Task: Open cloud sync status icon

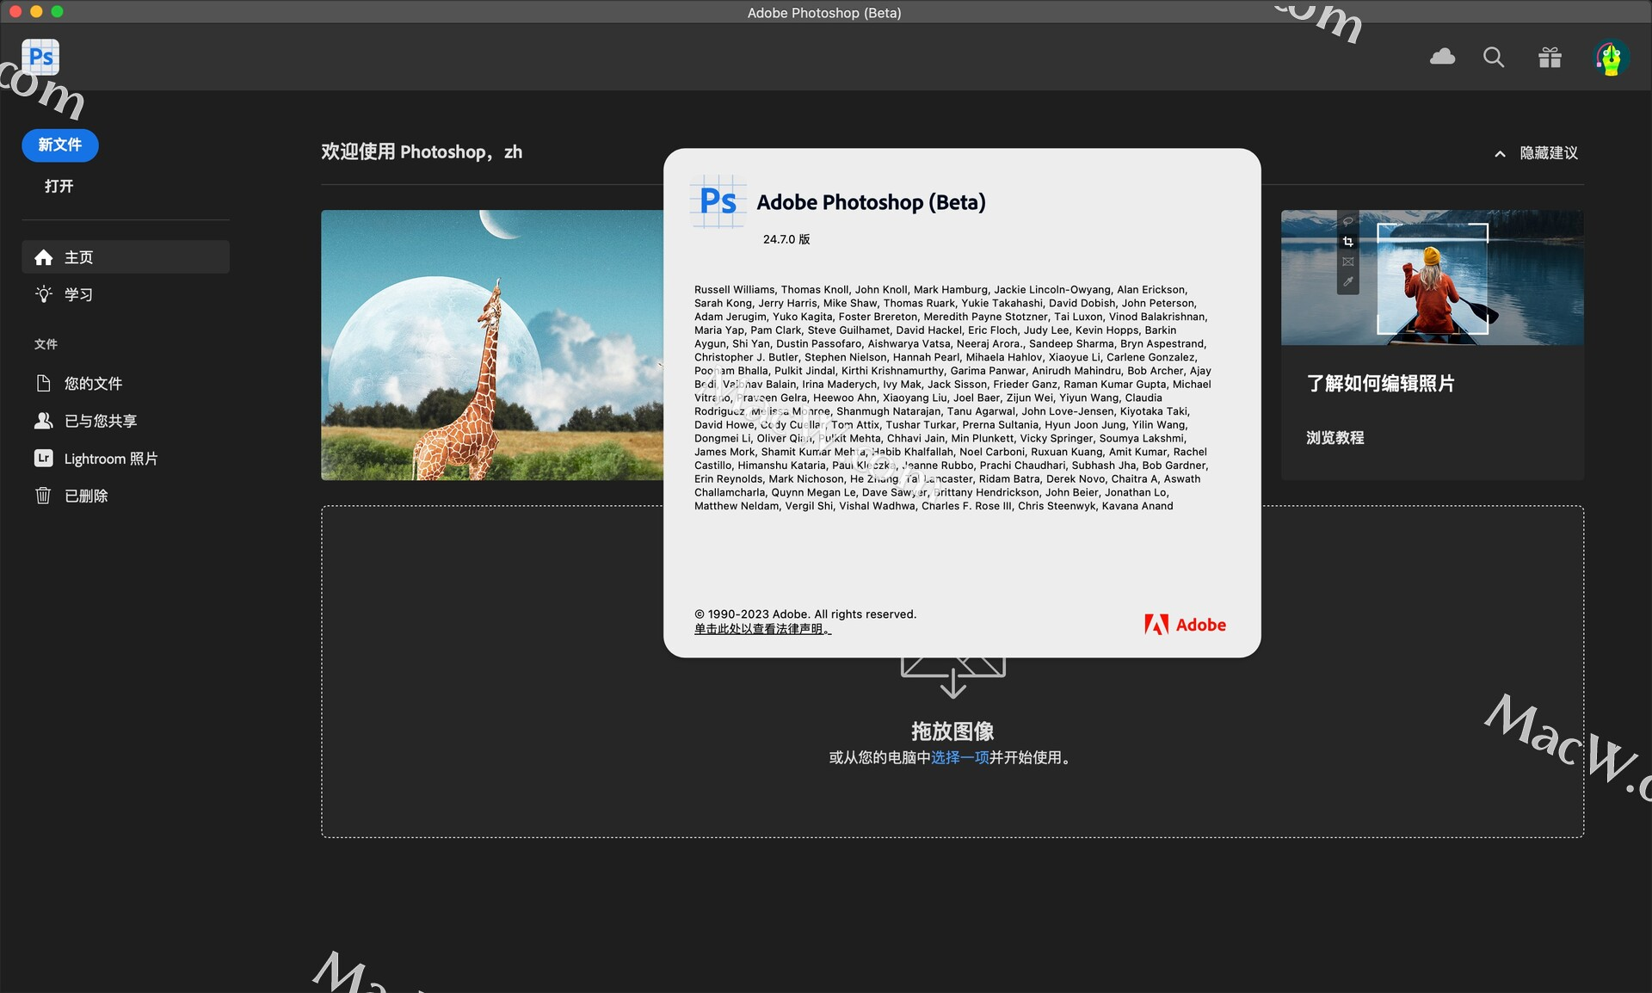Action: pyautogui.click(x=1442, y=57)
